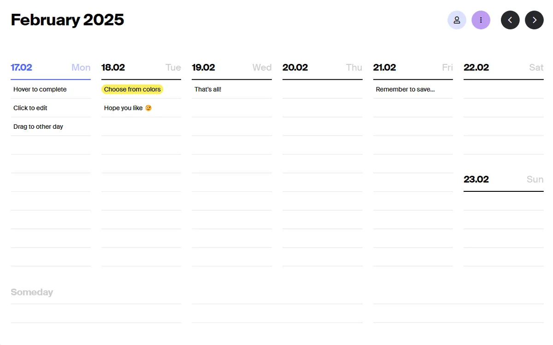Go to next week arrow
The width and height of the screenshot is (553, 345).
point(534,20)
